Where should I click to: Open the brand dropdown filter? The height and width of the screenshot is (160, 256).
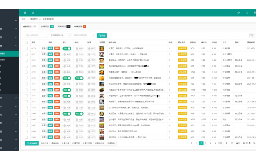click(84, 36)
